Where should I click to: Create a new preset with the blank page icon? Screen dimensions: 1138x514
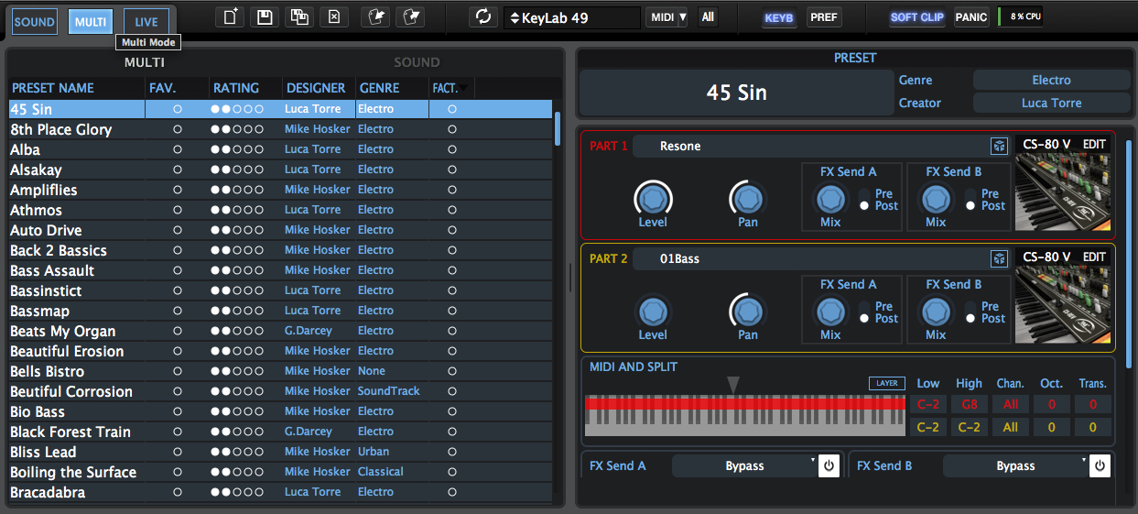tap(230, 17)
